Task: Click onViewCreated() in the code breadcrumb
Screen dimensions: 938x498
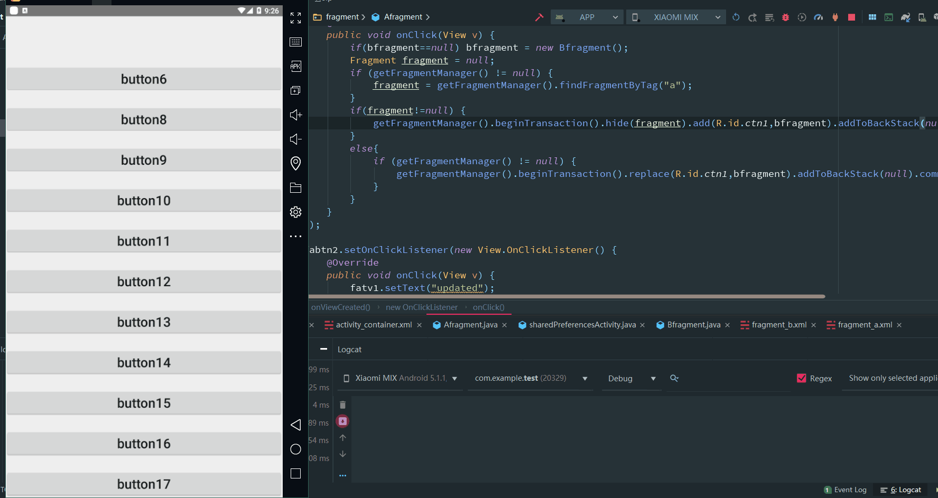Action: [x=341, y=307]
